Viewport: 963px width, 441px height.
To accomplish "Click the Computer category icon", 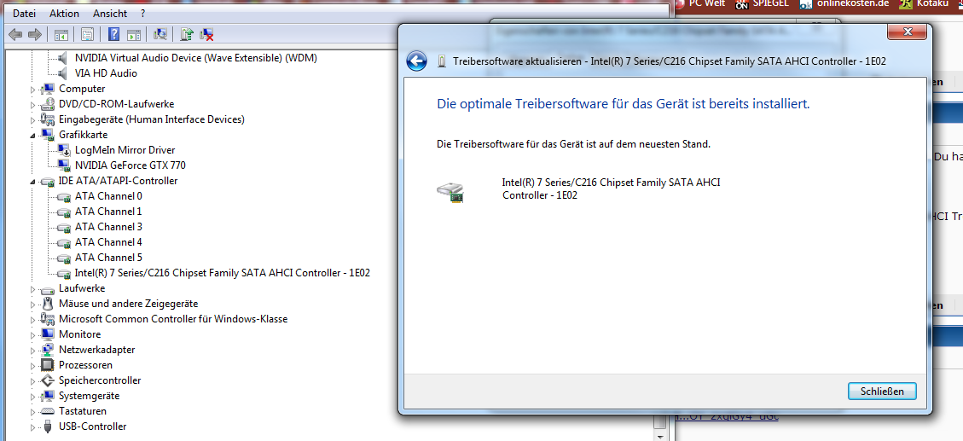I will 48,89.
